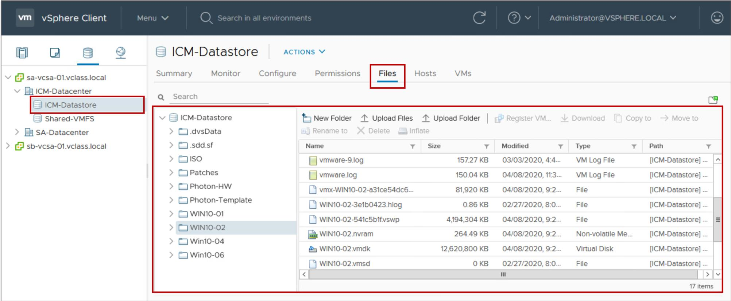Expand sb-vcsa-01.vclass.local tree node
Viewport: 731px width, 301px height.
8,146
